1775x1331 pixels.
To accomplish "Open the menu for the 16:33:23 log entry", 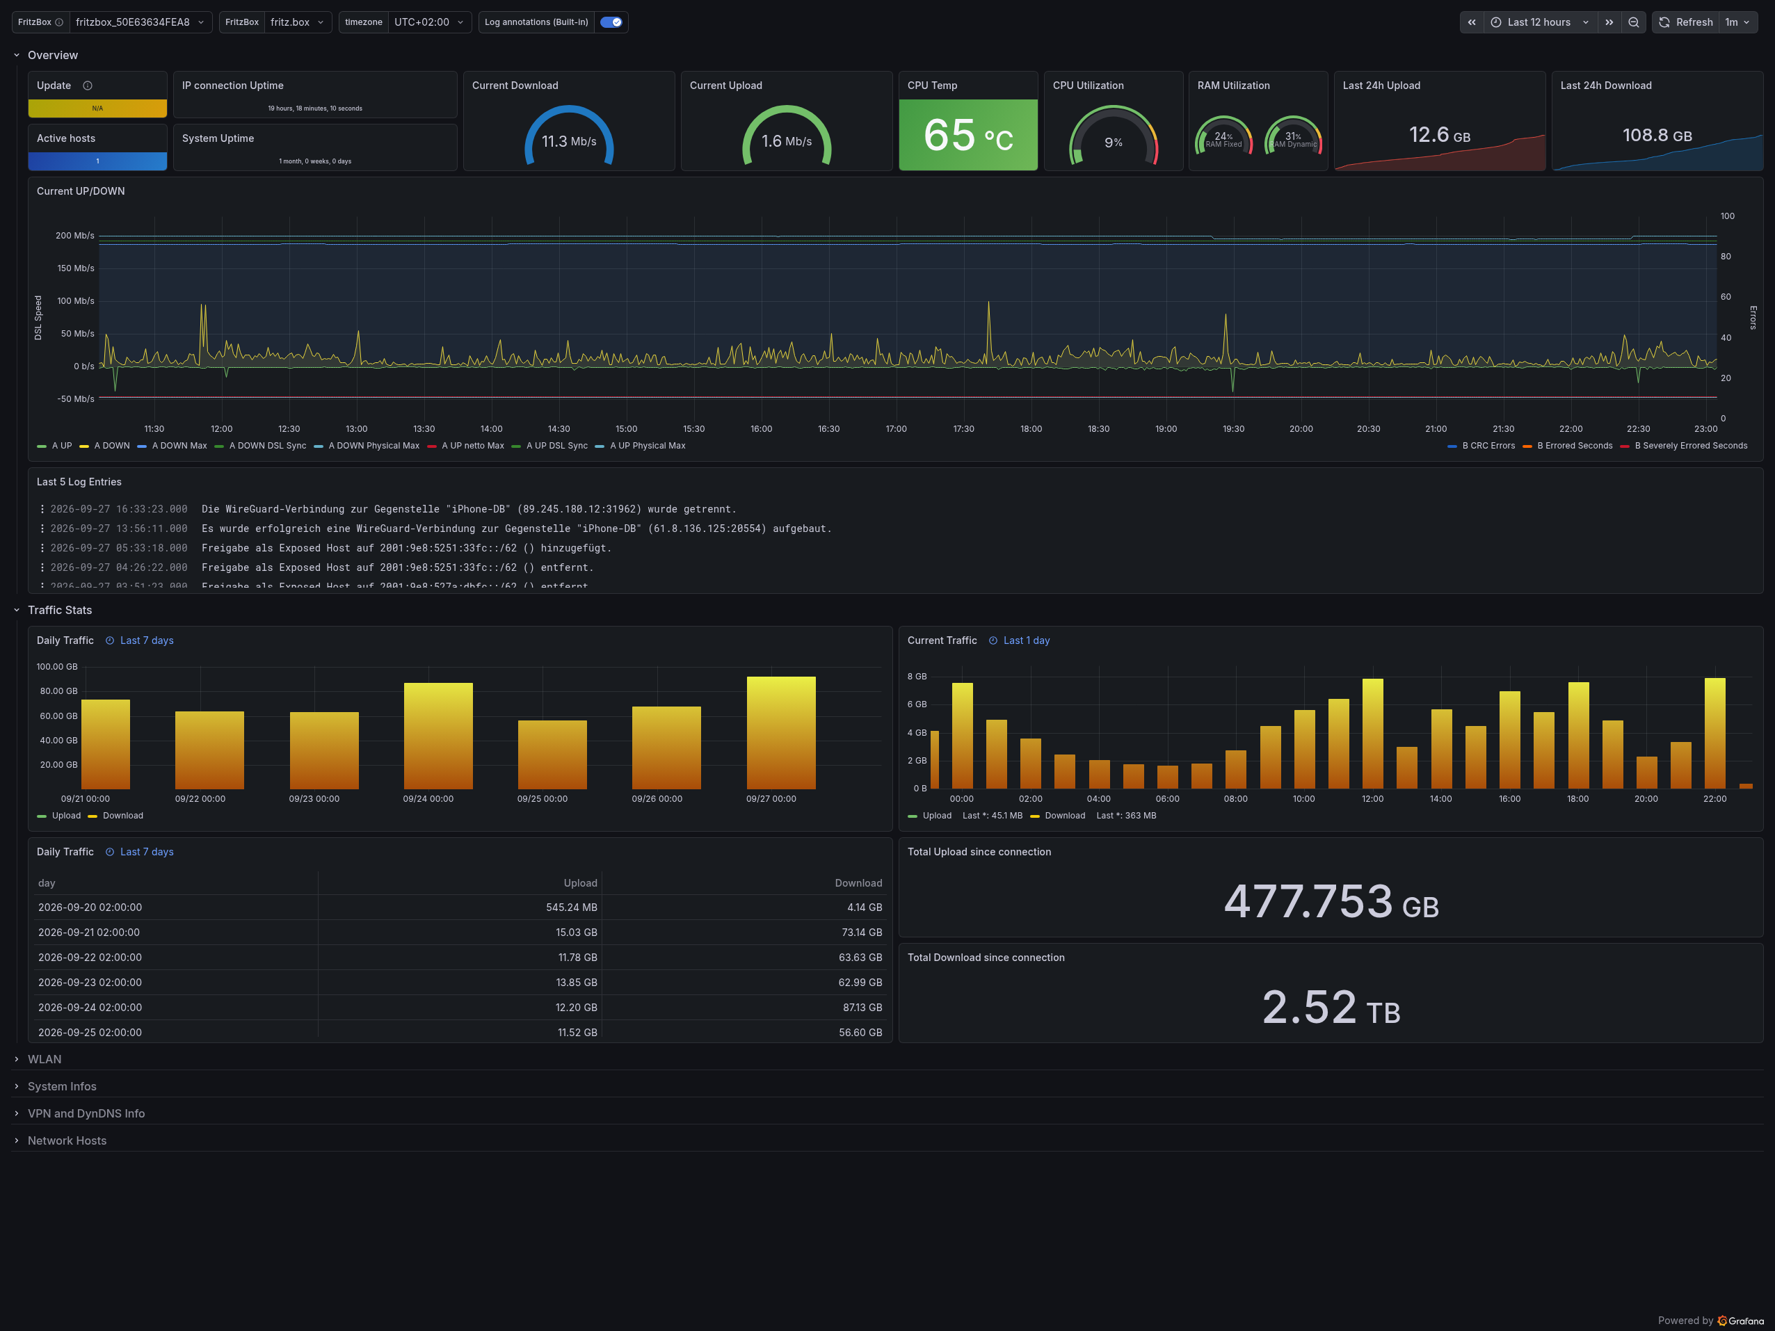I will [x=42, y=510].
